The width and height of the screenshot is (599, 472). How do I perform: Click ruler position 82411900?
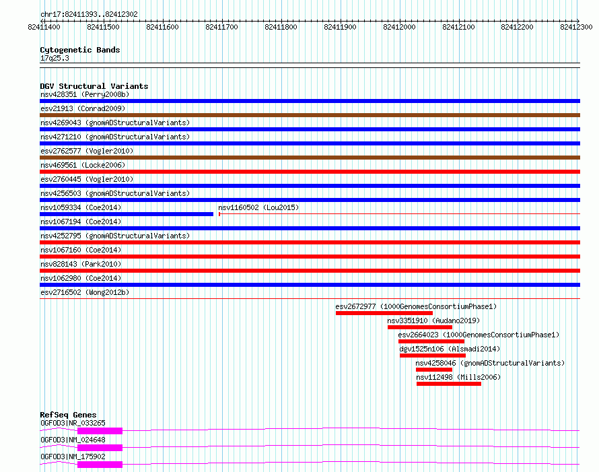pyautogui.click(x=340, y=27)
